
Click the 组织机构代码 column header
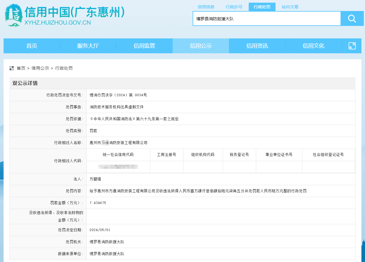click(203, 155)
